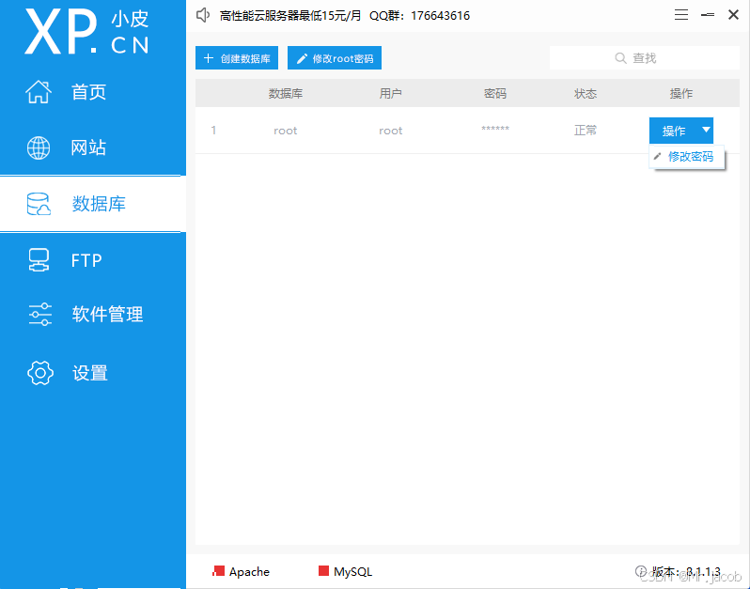Click the 密码 column header
Screen dimensions: 750x589
495,93
